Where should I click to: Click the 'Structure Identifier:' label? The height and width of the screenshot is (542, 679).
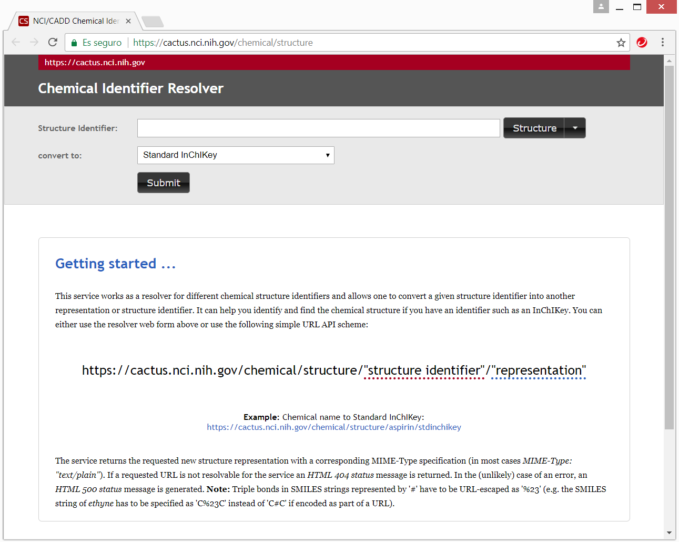click(x=78, y=128)
